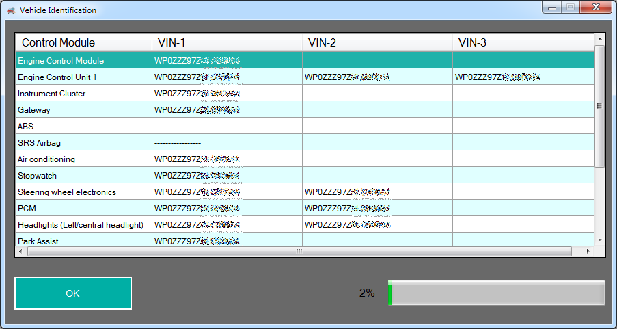This screenshot has width=617, height=329.
Task: Click the 2% progress bar
Action: tap(496, 293)
